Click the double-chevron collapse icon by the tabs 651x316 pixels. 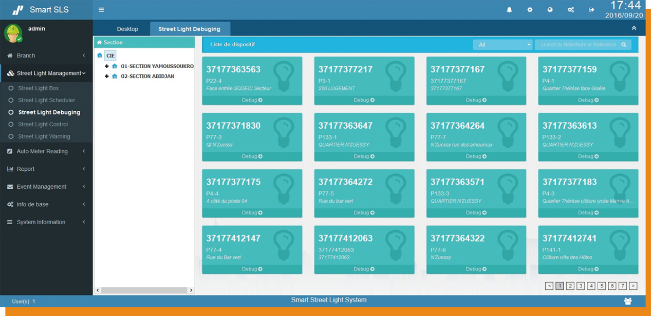[634, 28]
